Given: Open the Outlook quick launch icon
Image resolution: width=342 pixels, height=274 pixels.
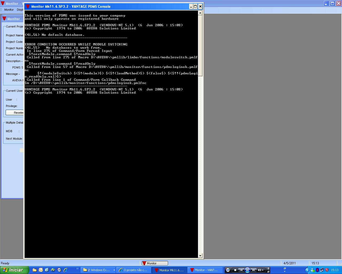Looking at the screenshot, I should [41, 270].
